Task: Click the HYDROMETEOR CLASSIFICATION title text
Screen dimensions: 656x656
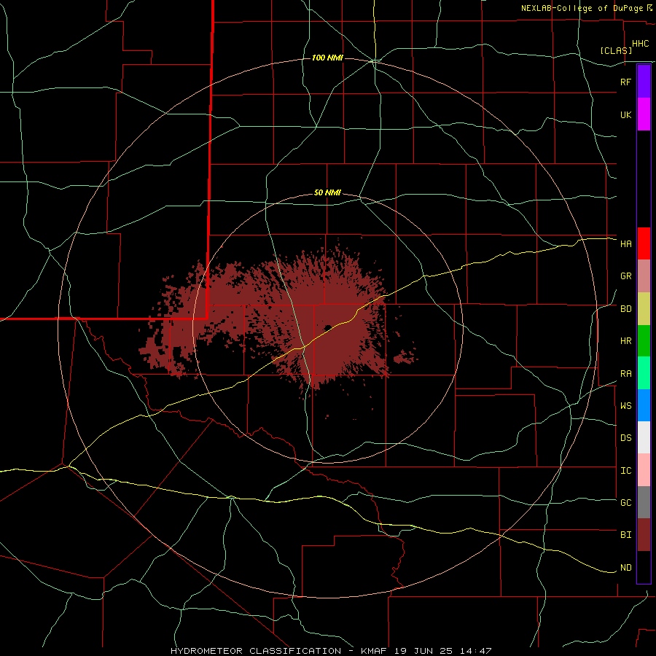Action: (x=256, y=651)
